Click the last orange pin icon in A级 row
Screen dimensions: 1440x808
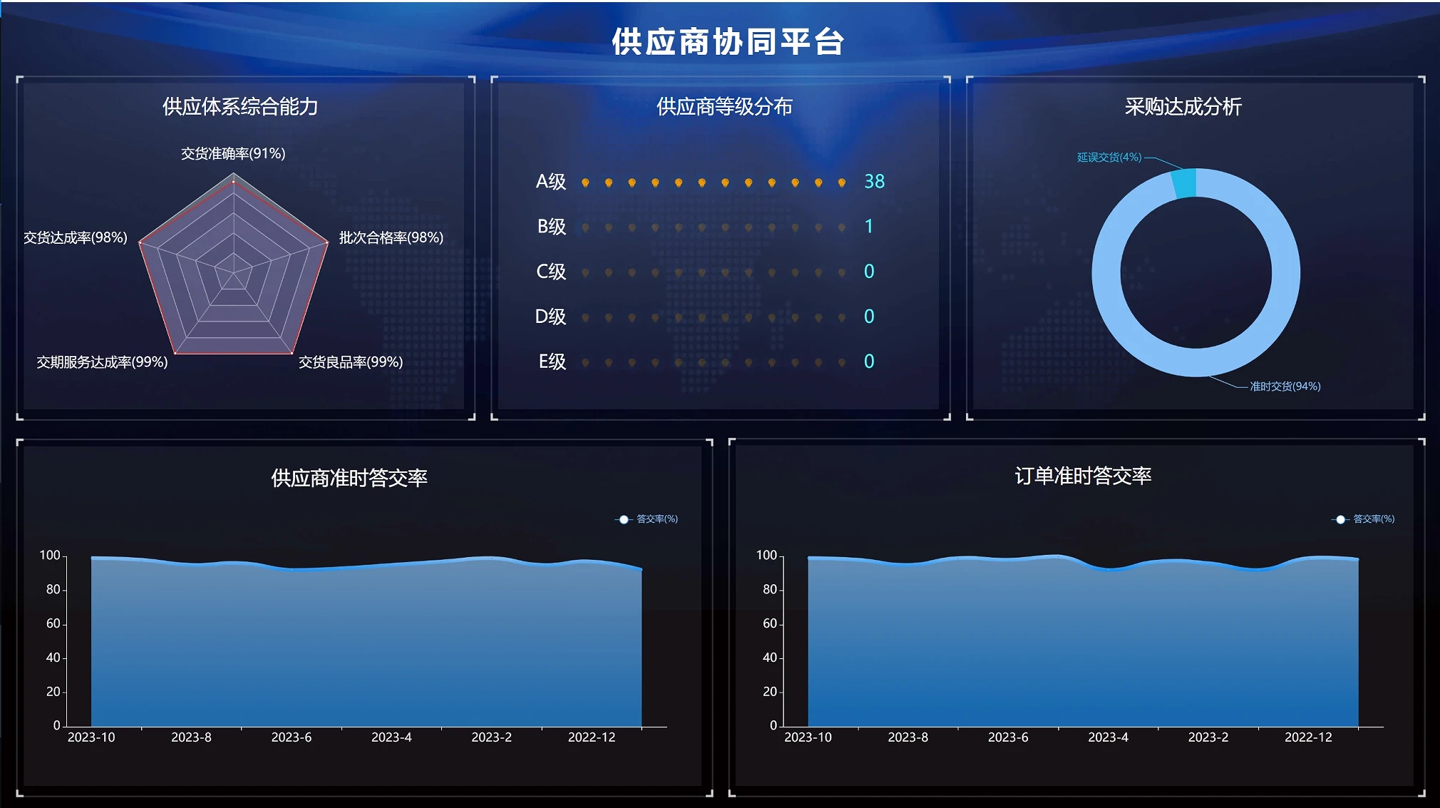(x=842, y=183)
